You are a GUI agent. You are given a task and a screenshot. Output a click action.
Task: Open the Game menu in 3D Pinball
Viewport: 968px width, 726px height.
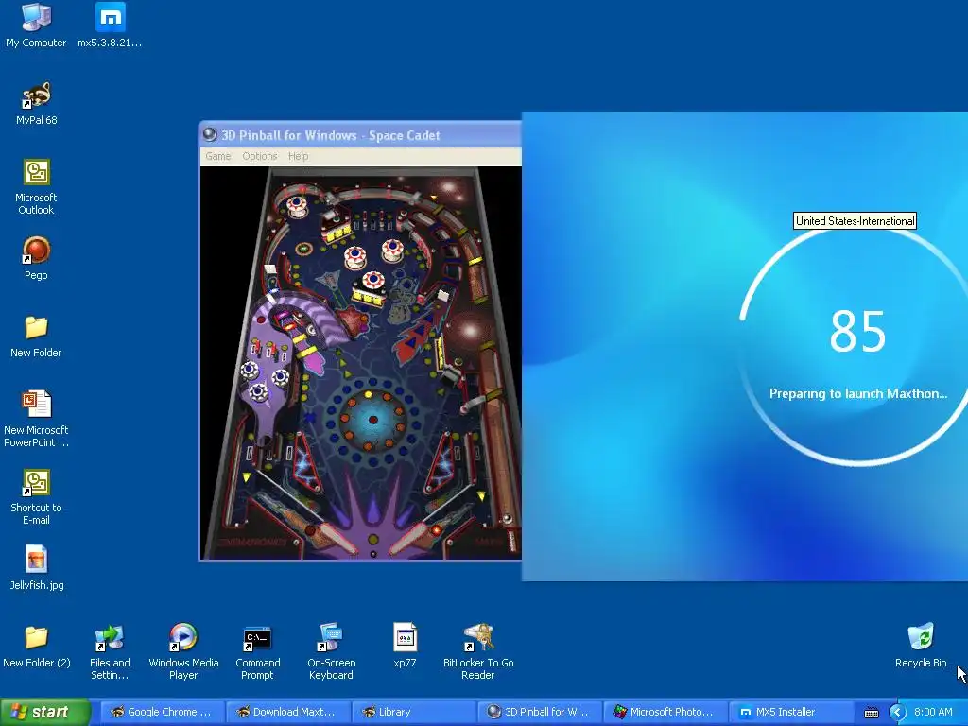(218, 156)
